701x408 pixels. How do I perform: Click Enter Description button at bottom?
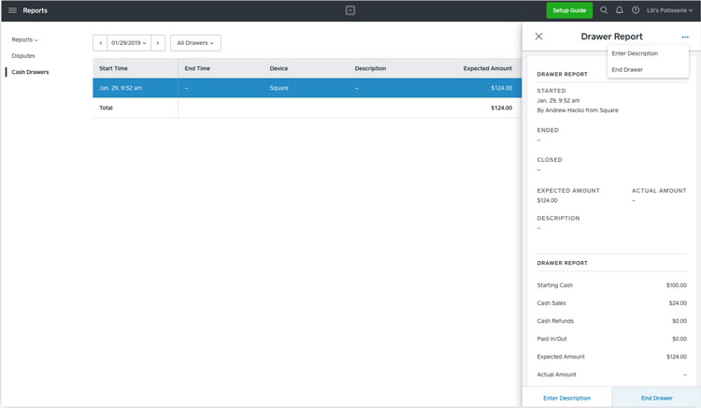pyautogui.click(x=566, y=398)
